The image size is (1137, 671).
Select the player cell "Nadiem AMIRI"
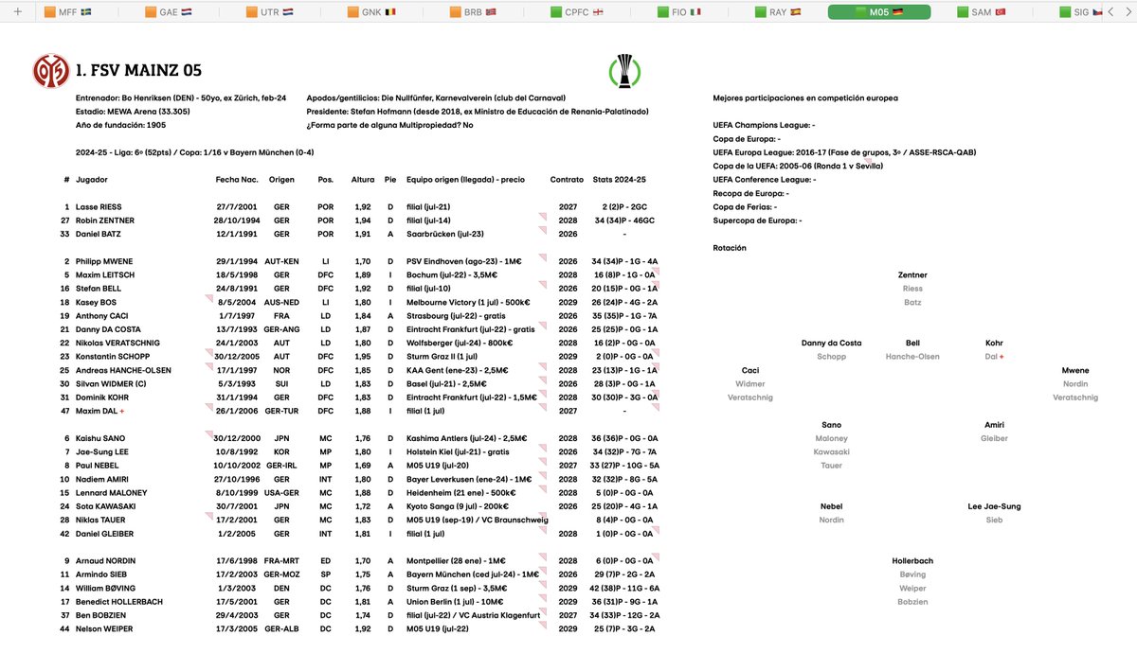coord(101,480)
